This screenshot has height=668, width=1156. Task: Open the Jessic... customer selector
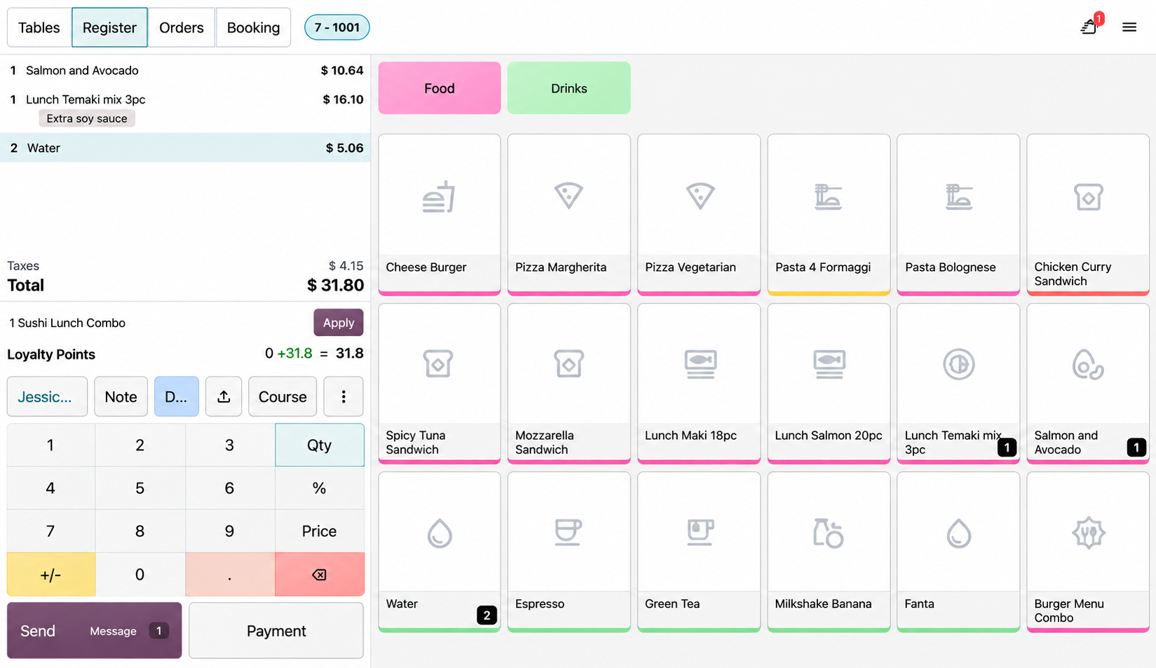[x=47, y=397]
